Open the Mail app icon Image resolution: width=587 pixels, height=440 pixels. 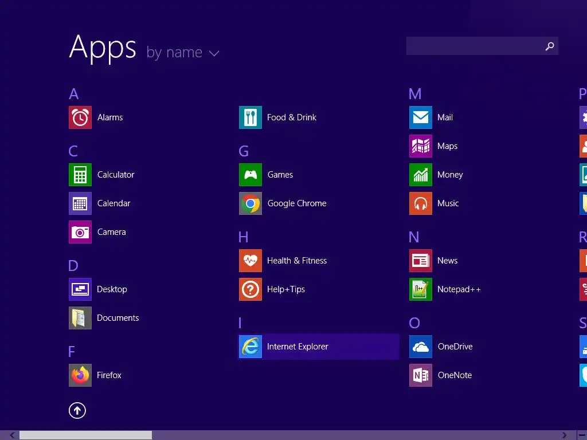(x=421, y=117)
